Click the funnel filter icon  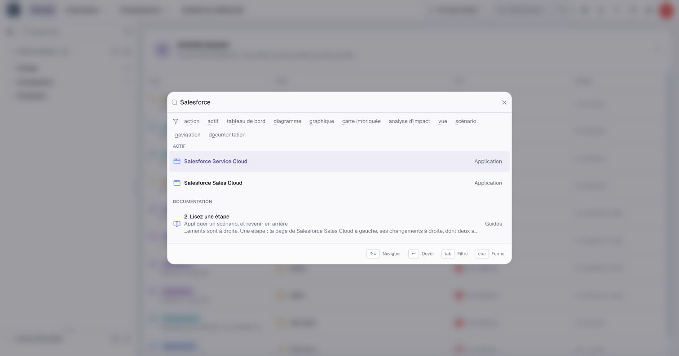(176, 121)
